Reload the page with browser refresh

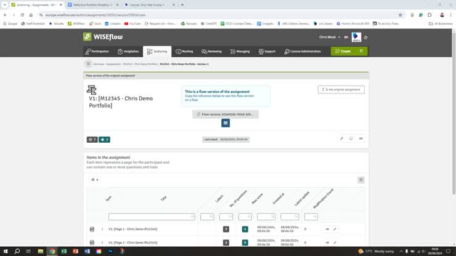tap(22, 15)
